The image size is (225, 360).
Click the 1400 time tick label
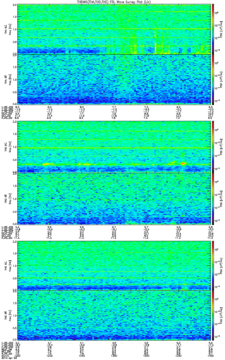tap(211, 356)
